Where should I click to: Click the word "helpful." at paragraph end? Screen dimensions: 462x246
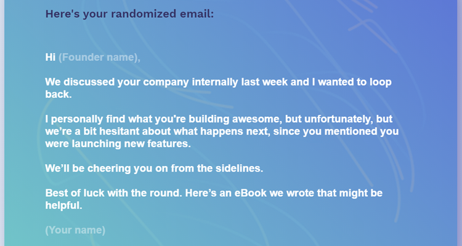click(x=63, y=206)
